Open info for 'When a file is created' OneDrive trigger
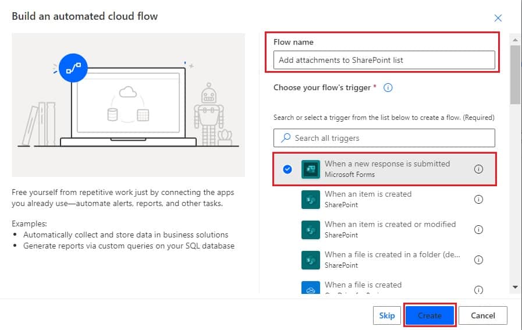Viewport: 522px width, 330px height. pyautogui.click(x=478, y=290)
